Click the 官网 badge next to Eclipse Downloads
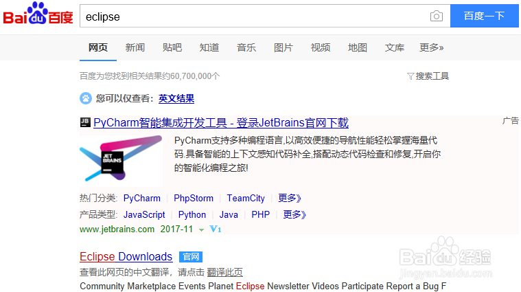 coord(191,257)
